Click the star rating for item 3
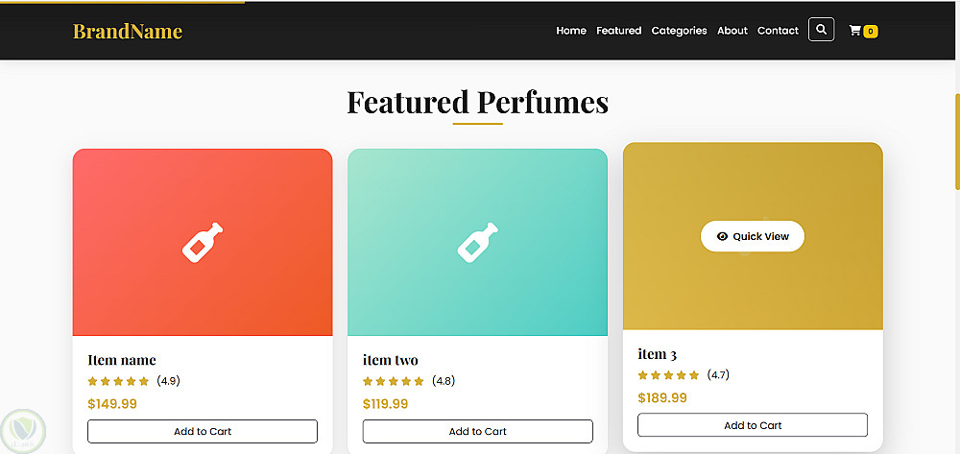This screenshot has height=454, width=960. (x=668, y=375)
